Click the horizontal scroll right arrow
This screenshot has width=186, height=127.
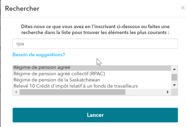[168, 92]
